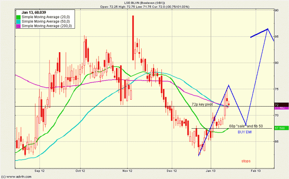Click the LSE:BLVN Bowleven chart title
Image resolution: width=289 pixels, height=179 pixels.
pos(145,3)
